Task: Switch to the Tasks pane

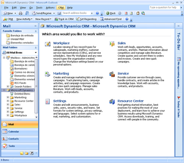Action: pyautogui.click(x=20, y=146)
